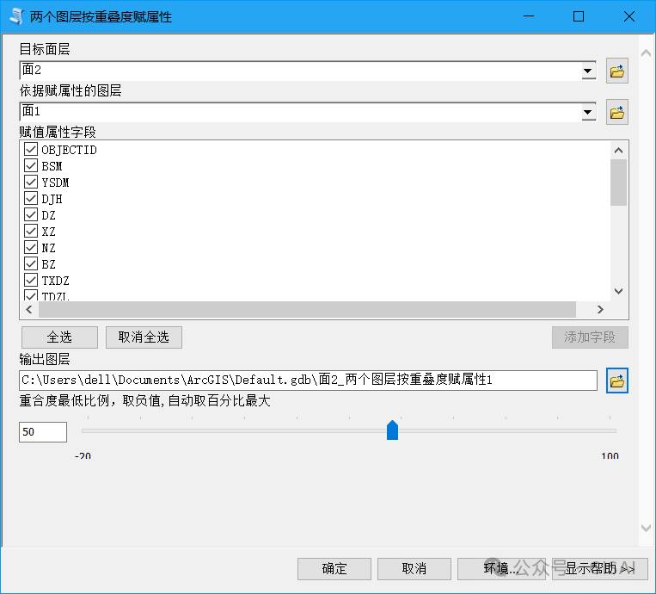Click the output layer path text field
This screenshot has width=656, height=594.
[308, 381]
